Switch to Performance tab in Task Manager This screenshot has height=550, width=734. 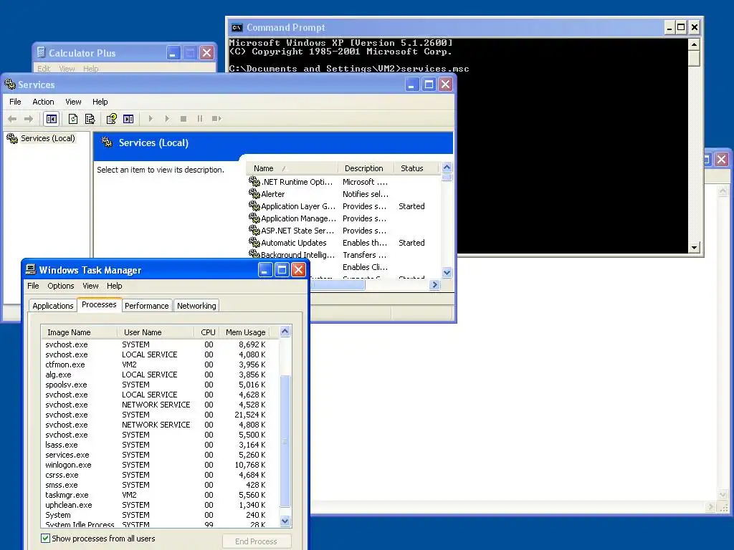point(146,306)
